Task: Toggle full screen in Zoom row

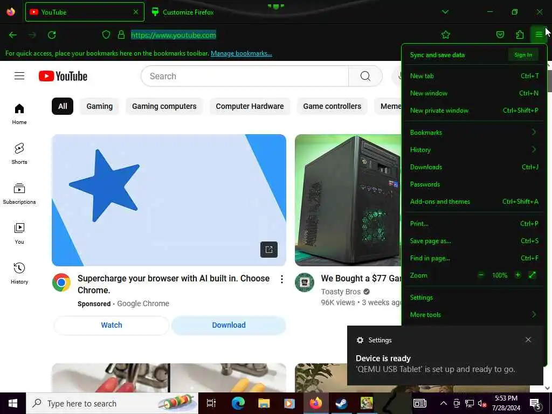Action: pyautogui.click(x=532, y=275)
